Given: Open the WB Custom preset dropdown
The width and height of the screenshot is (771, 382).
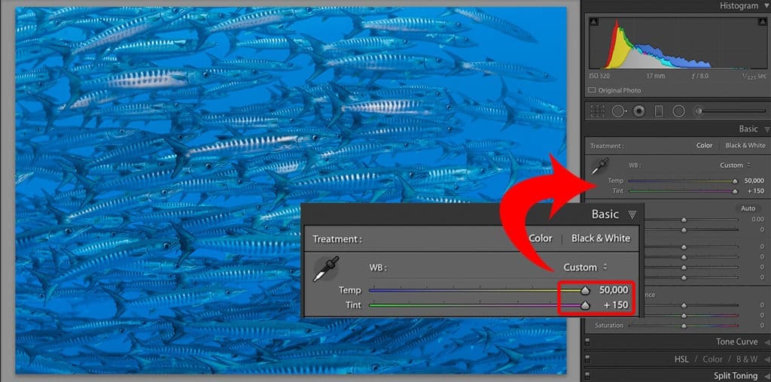Looking at the screenshot, I should tap(735, 165).
